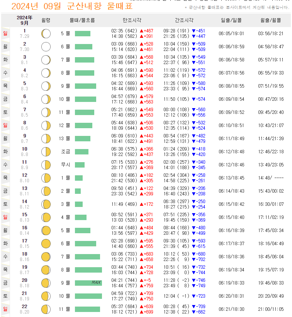Click sunrise/sunset '06:05/19:01'
This screenshot has width=292, height=317.
tap(231, 34)
